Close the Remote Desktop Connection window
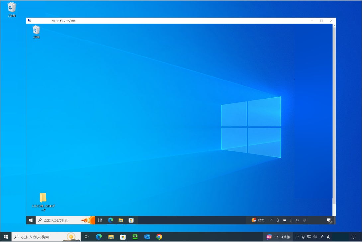 [331, 21]
